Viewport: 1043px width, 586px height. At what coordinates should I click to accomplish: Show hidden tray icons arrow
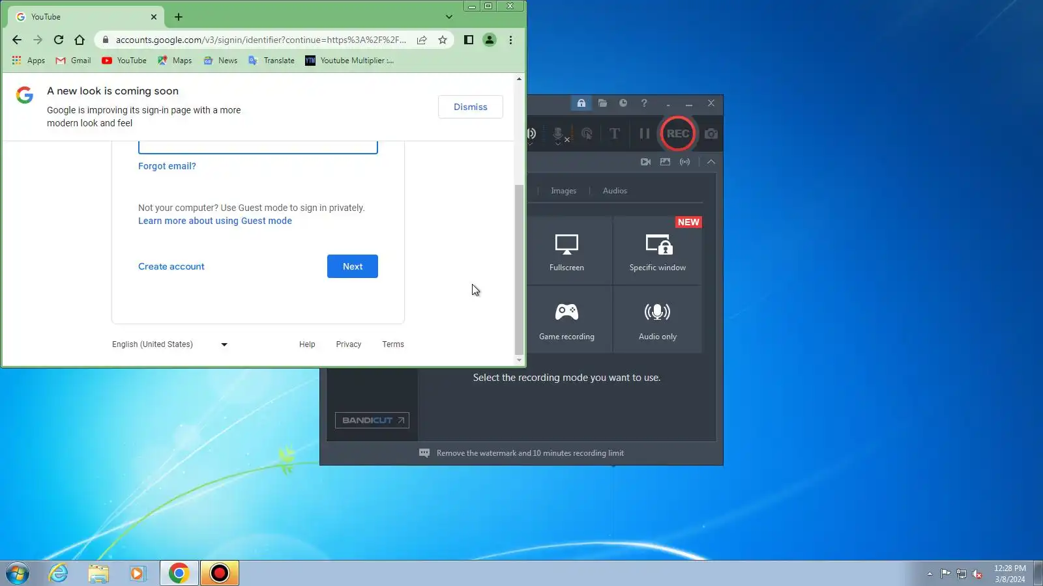pyautogui.click(x=930, y=574)
